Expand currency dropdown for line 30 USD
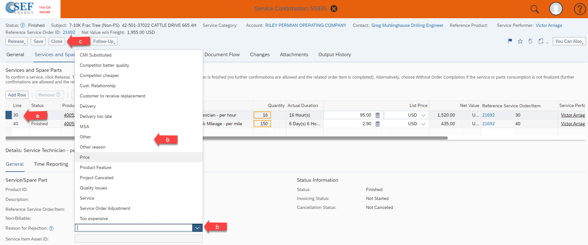The image size is (588, 245). coord(423,115)
